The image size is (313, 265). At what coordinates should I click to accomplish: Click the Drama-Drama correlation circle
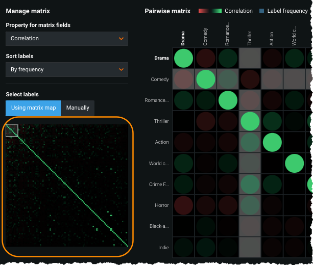pyautogui.click(x=183, y=58)
